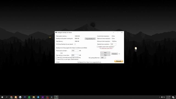
Task: Open Chrome from the taskbar
Action: pos(11,97)
